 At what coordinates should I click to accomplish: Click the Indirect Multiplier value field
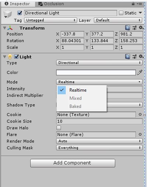[x=124, y=95]
